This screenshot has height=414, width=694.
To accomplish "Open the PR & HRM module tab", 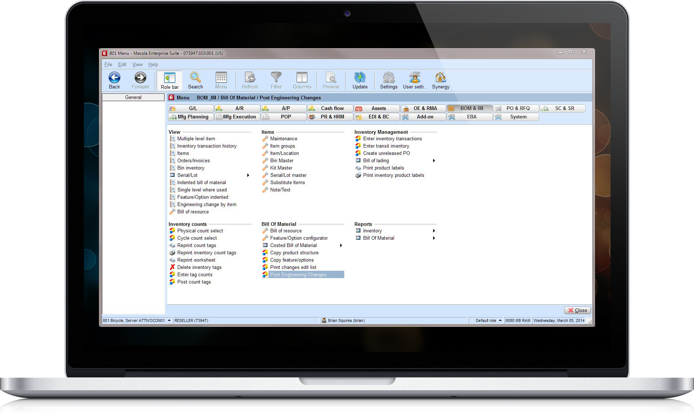I will coord(330,117).
